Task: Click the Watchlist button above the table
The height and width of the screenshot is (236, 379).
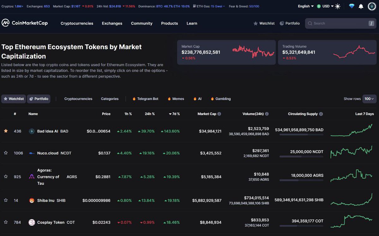Action: coord(14,99)
